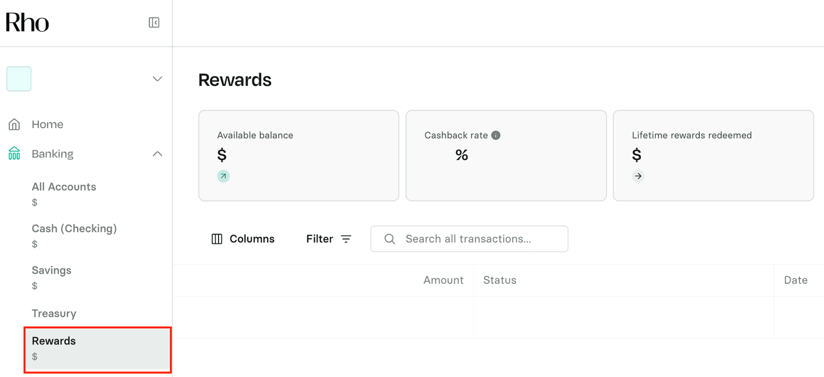
Task: Open the organization switcher dropdown
Action: 157,79
